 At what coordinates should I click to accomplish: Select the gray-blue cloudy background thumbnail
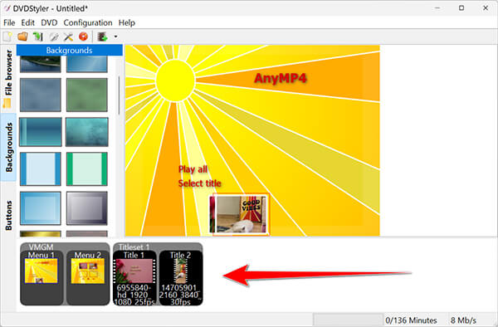41,95
